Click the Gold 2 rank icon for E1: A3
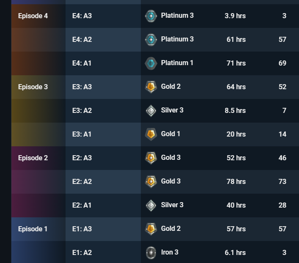 tap(151, 229)
